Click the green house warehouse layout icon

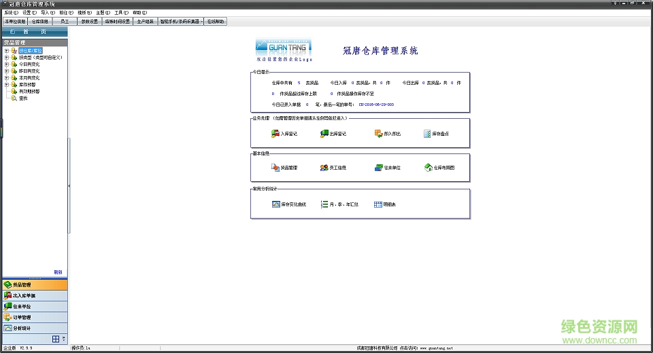click(428, 168)
